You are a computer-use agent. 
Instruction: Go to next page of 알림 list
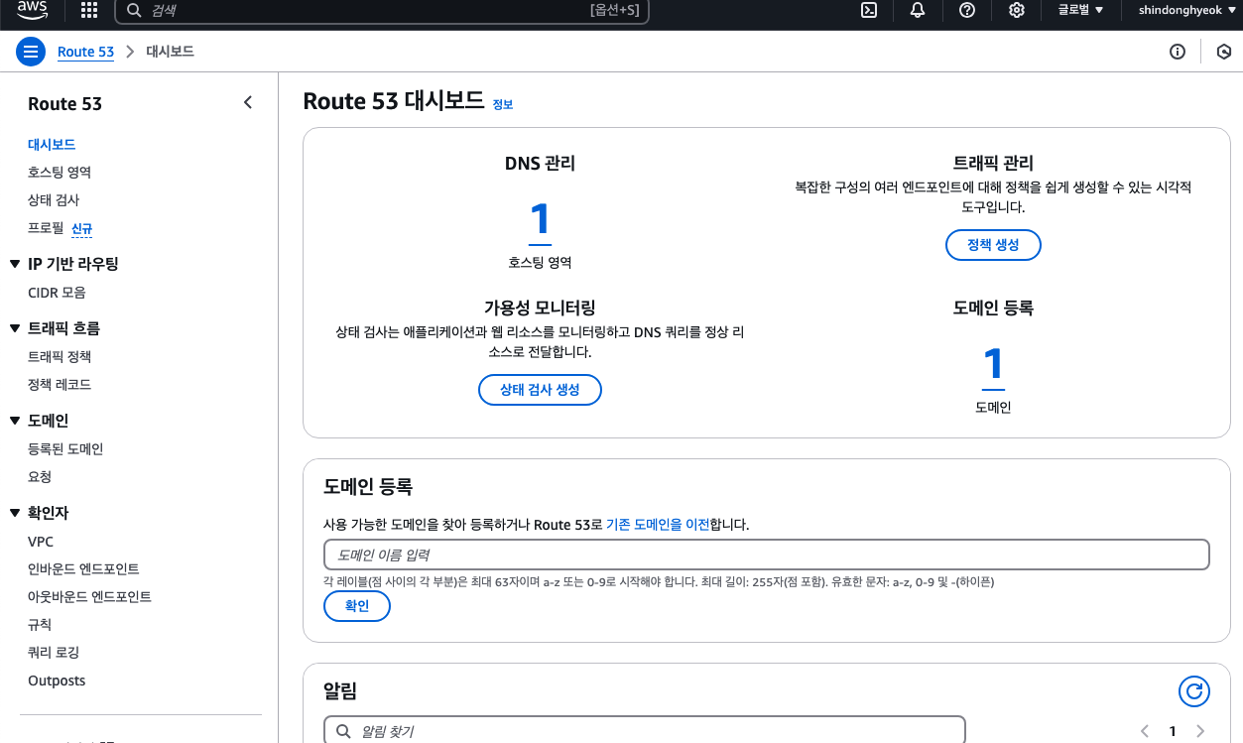(x=1200, y=731)
